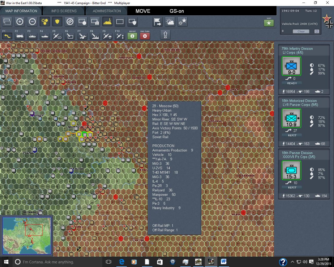Open LI Corps (4/5) headquarters link

(x=293, y=52)
